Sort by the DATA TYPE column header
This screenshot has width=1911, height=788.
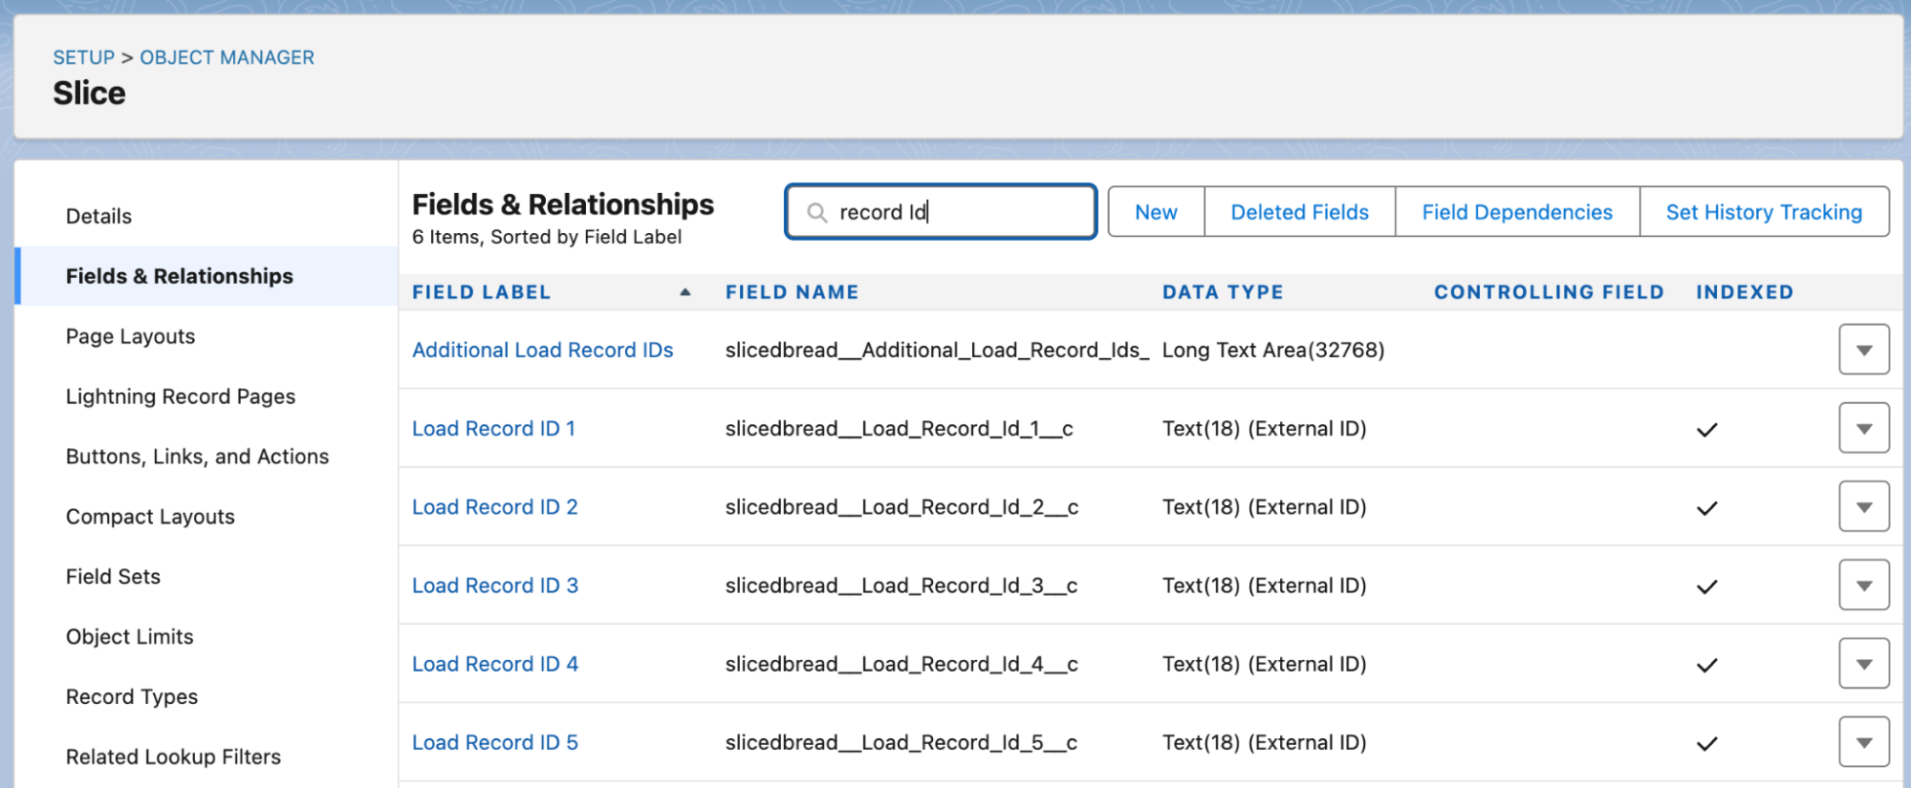pos(1223,292)
